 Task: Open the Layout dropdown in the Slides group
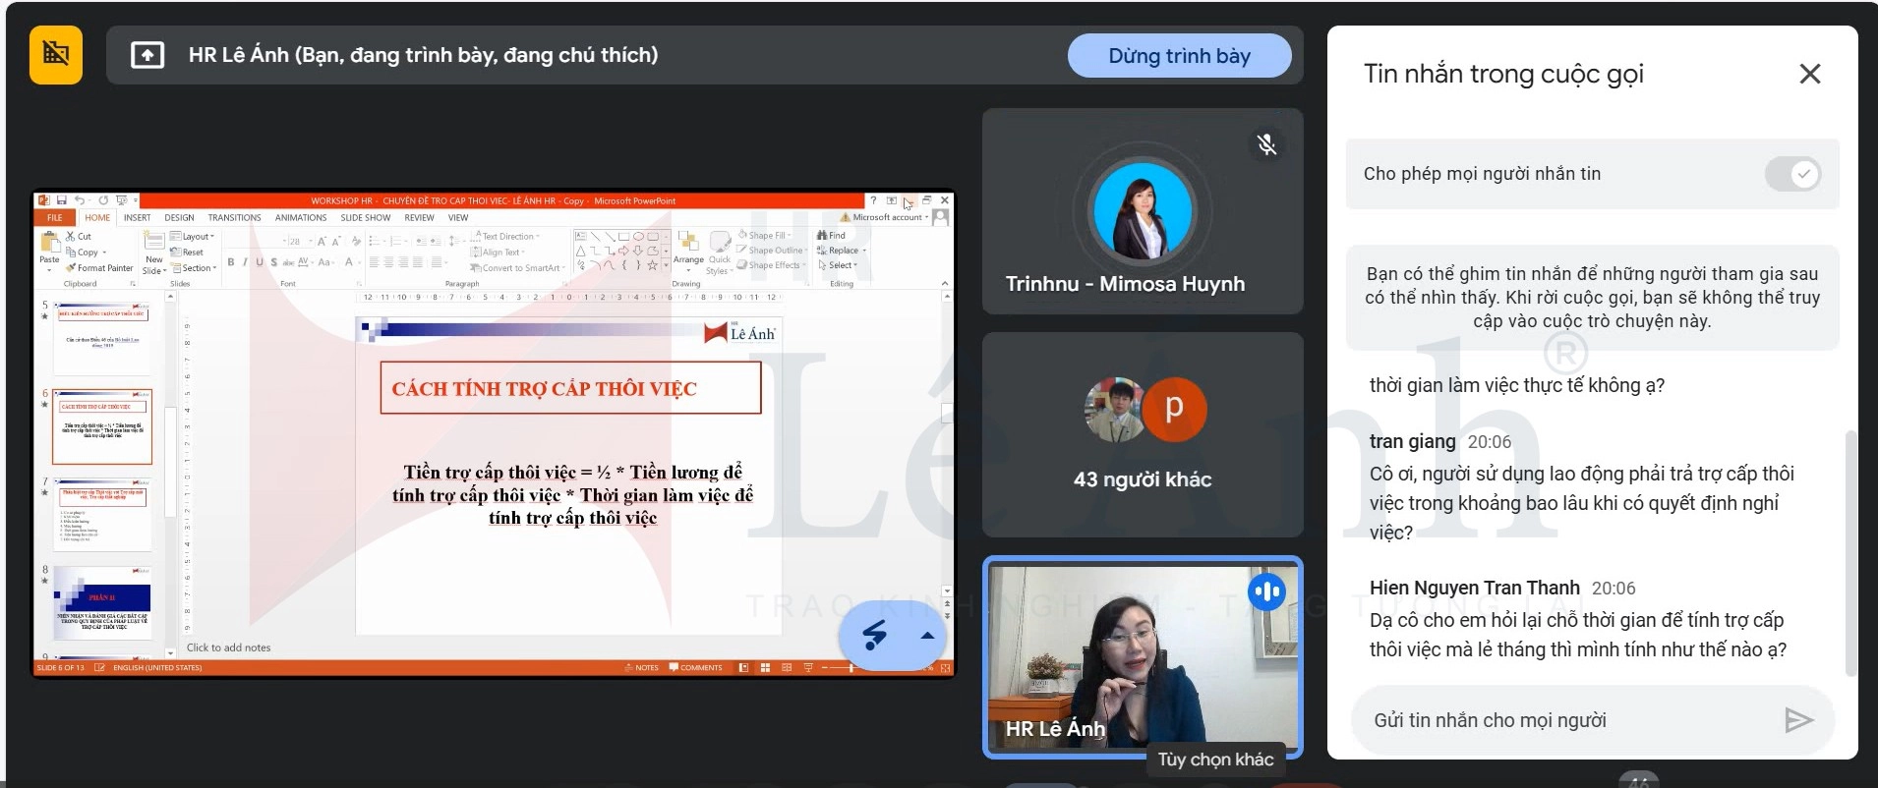[193, 237]
